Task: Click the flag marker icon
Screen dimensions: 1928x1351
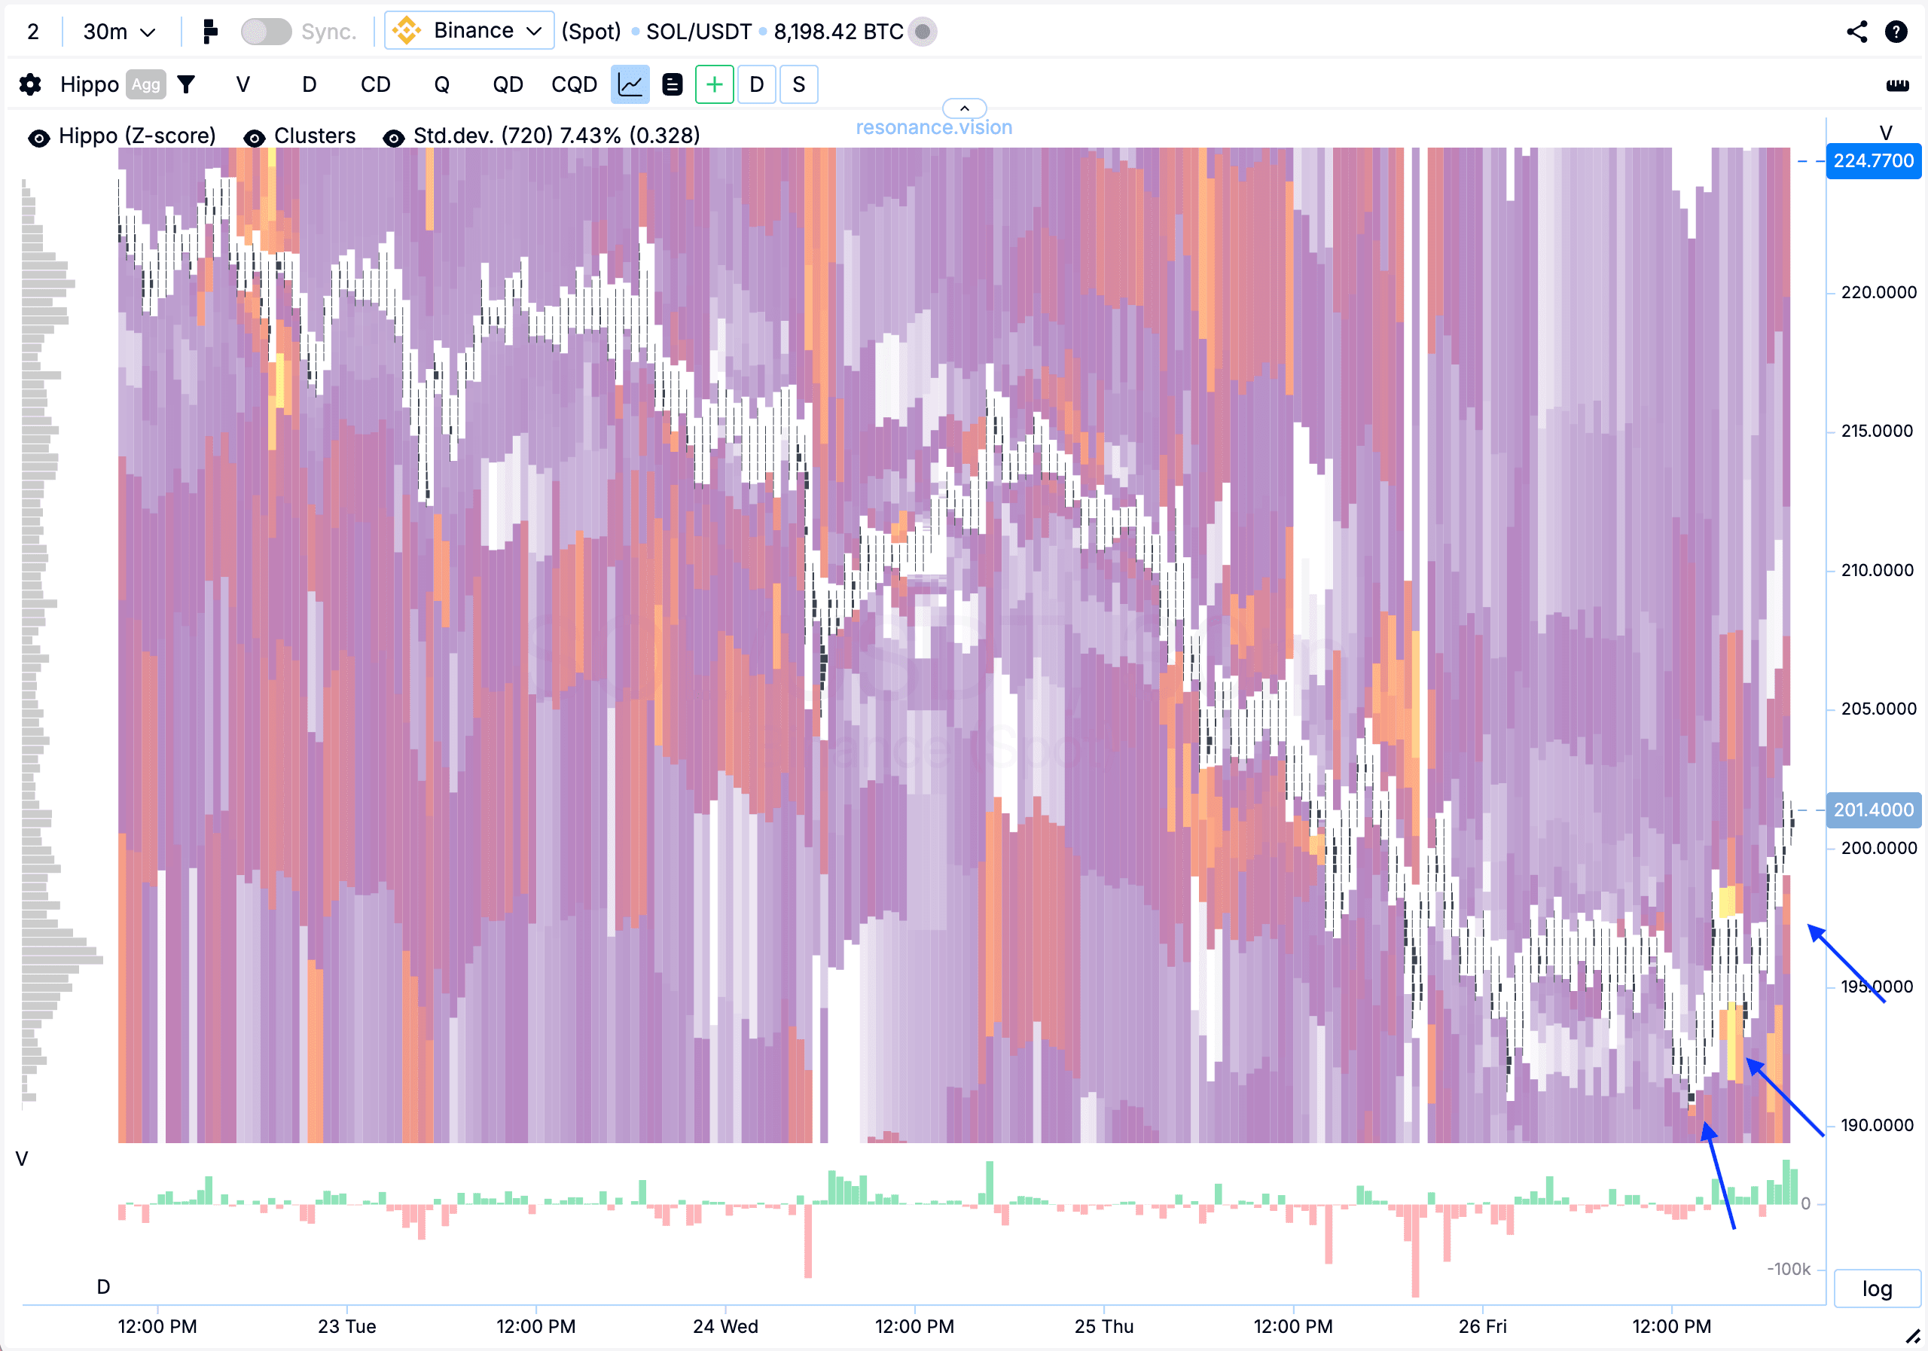Action: coord(210,32)
